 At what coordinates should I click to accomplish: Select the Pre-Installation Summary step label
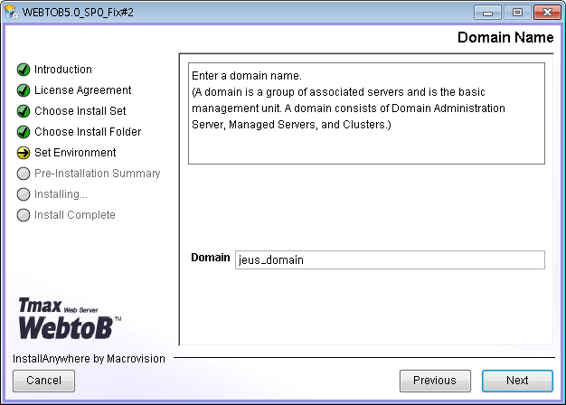(97, 174)
